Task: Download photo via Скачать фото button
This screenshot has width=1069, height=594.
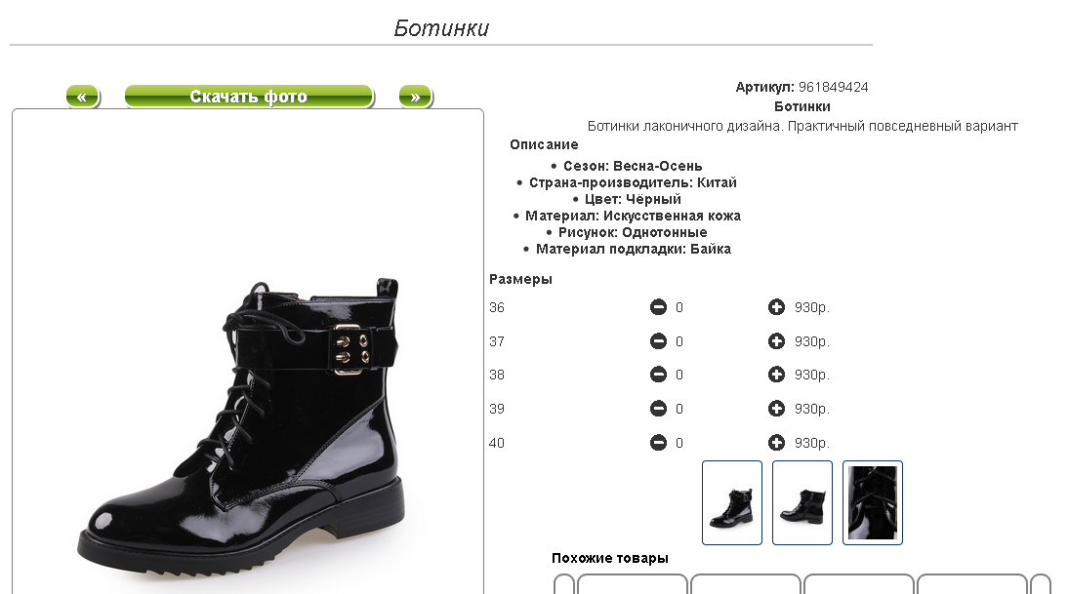Action: tap(249, 97)
